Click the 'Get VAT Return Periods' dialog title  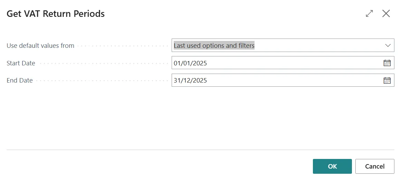(56, 13)
